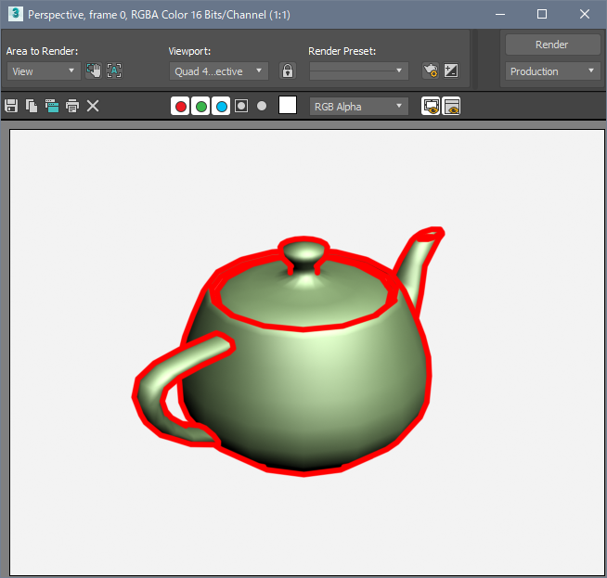This screenshot has width=607, height=578.
Task: Click the Render button
Action: pyautogui.click(x=551, y=45)
